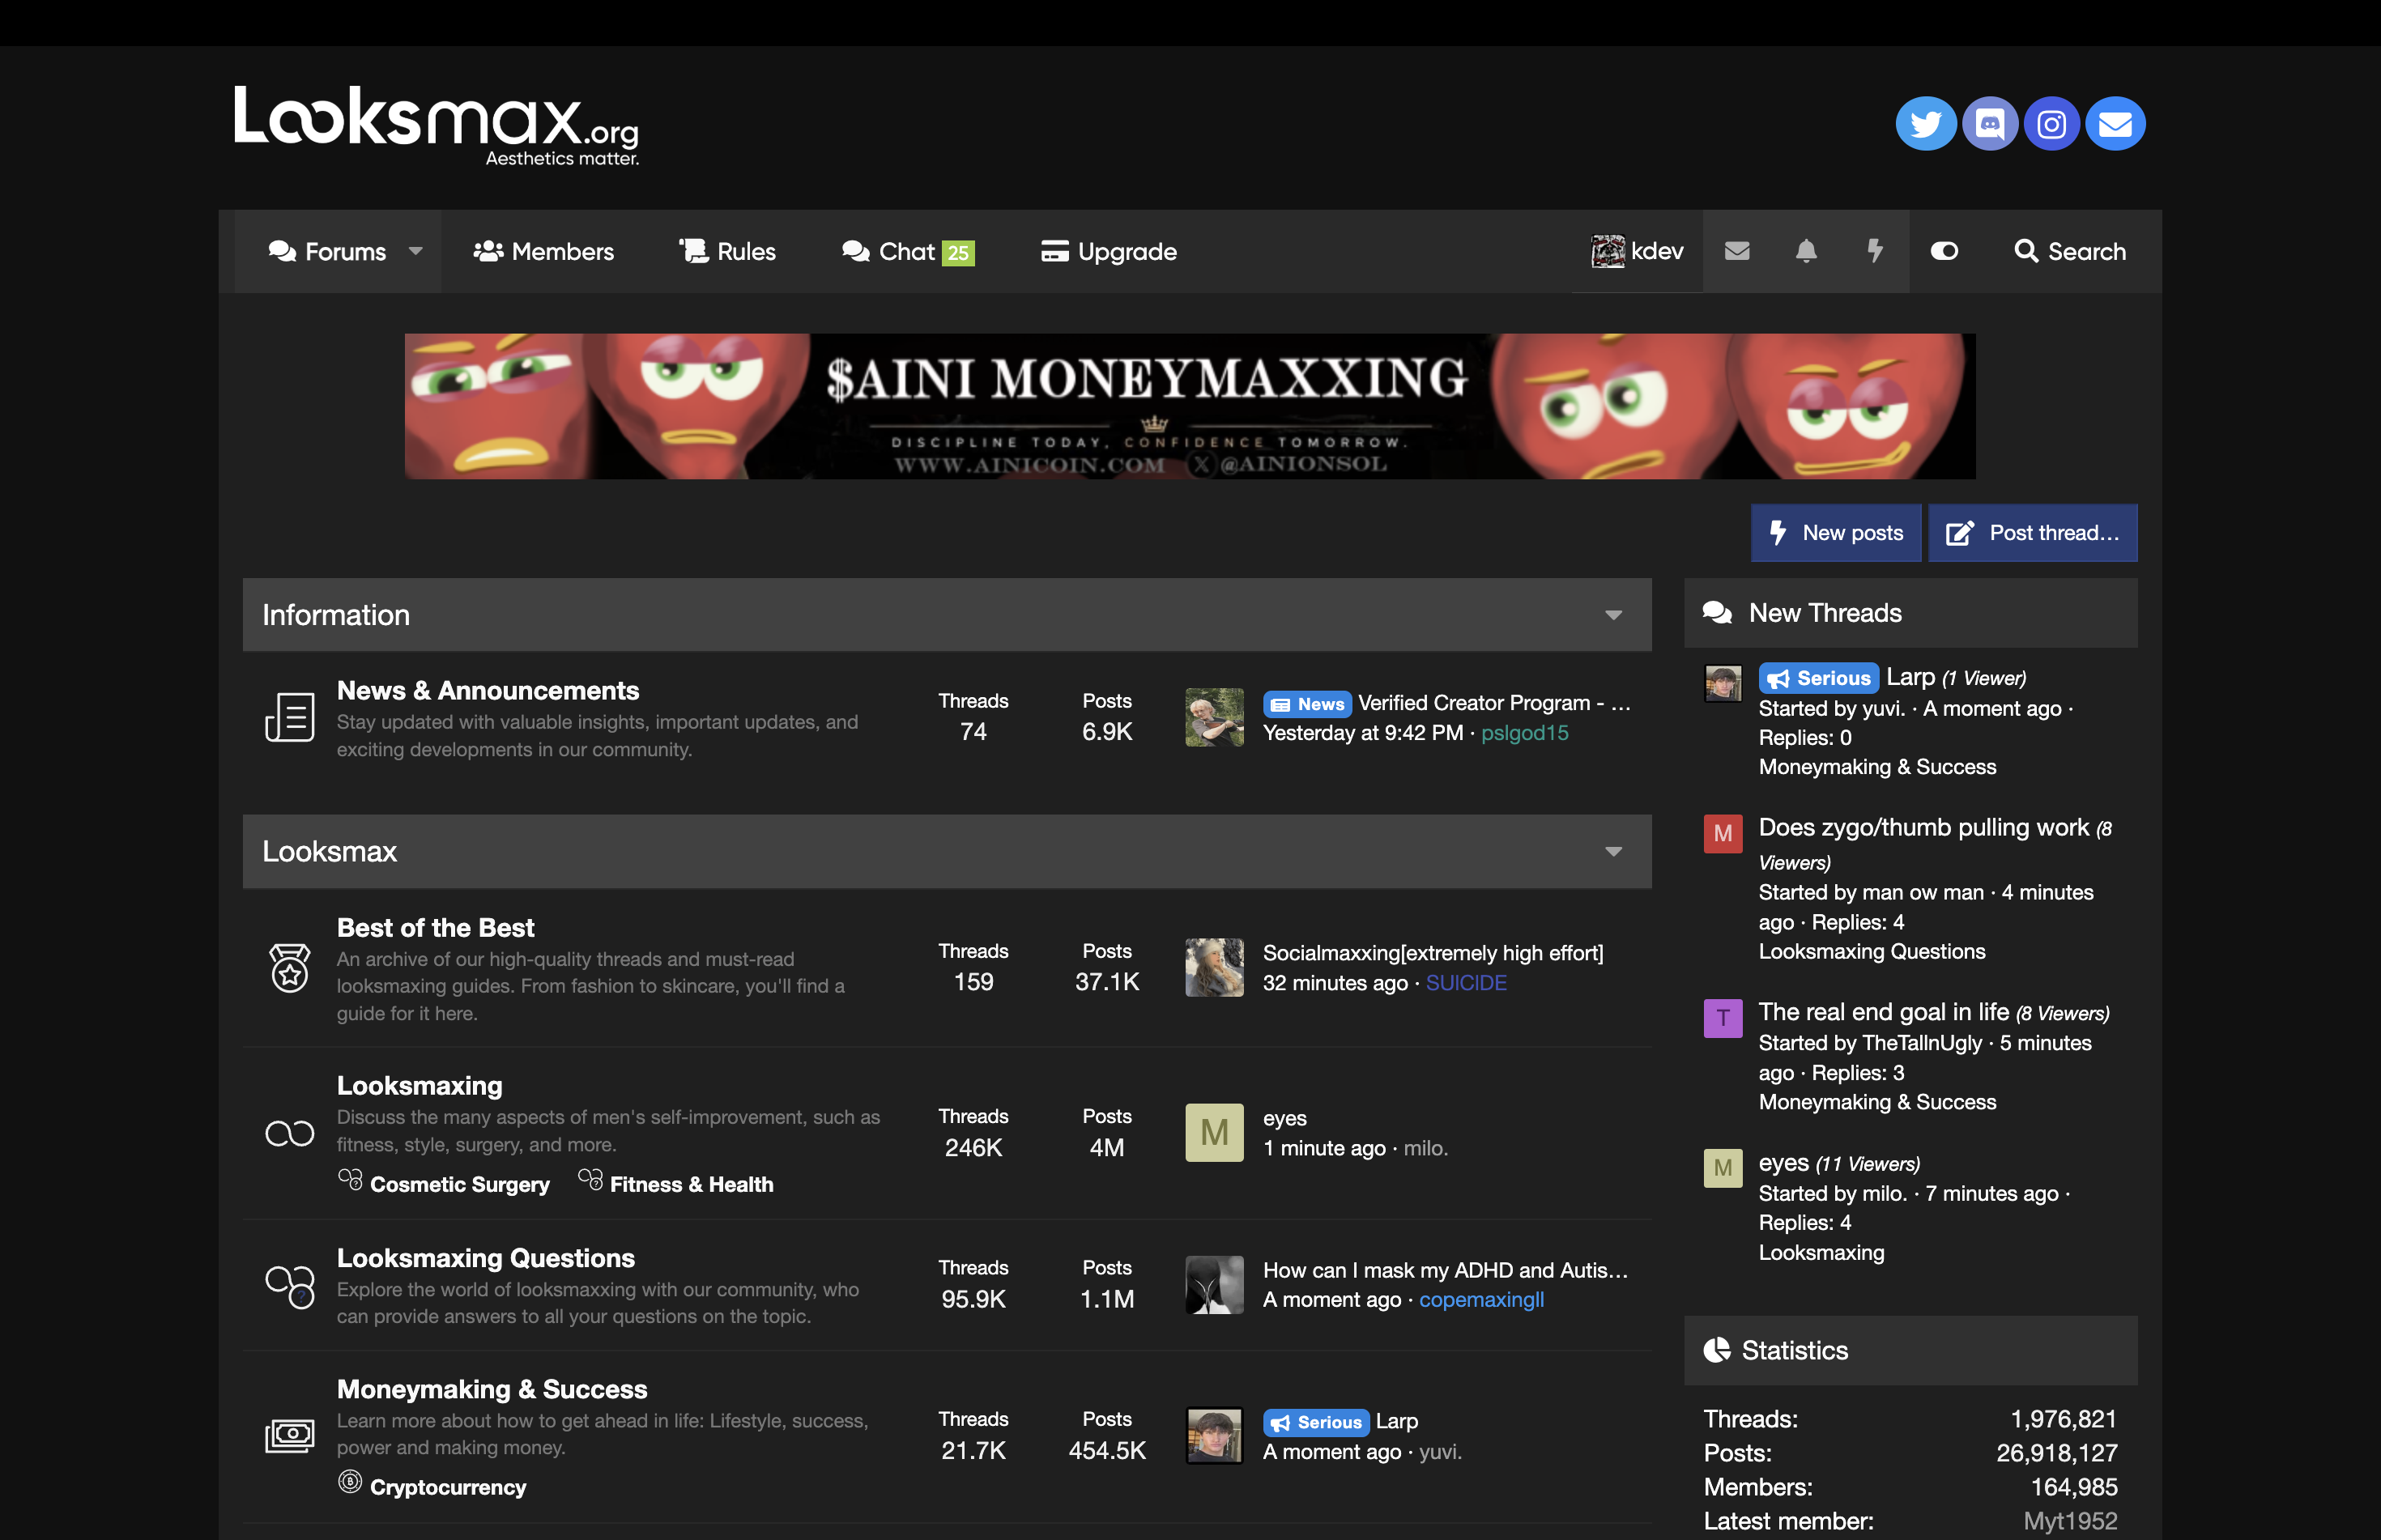2381x1540 pixels.
Task: Click the T avatar of TheTallnUgly thread
Action: coord(1723,1018)
